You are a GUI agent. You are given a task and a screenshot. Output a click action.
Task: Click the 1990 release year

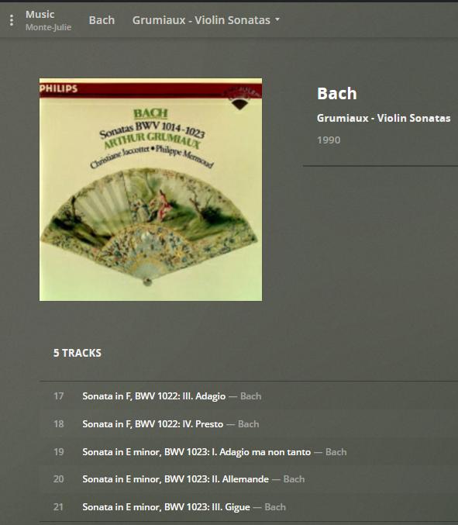pyautogui.click(x=329, y=140)
